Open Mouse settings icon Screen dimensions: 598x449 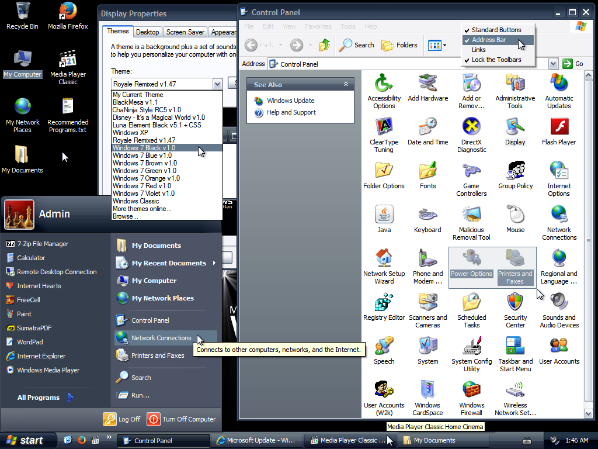[515, 220]
